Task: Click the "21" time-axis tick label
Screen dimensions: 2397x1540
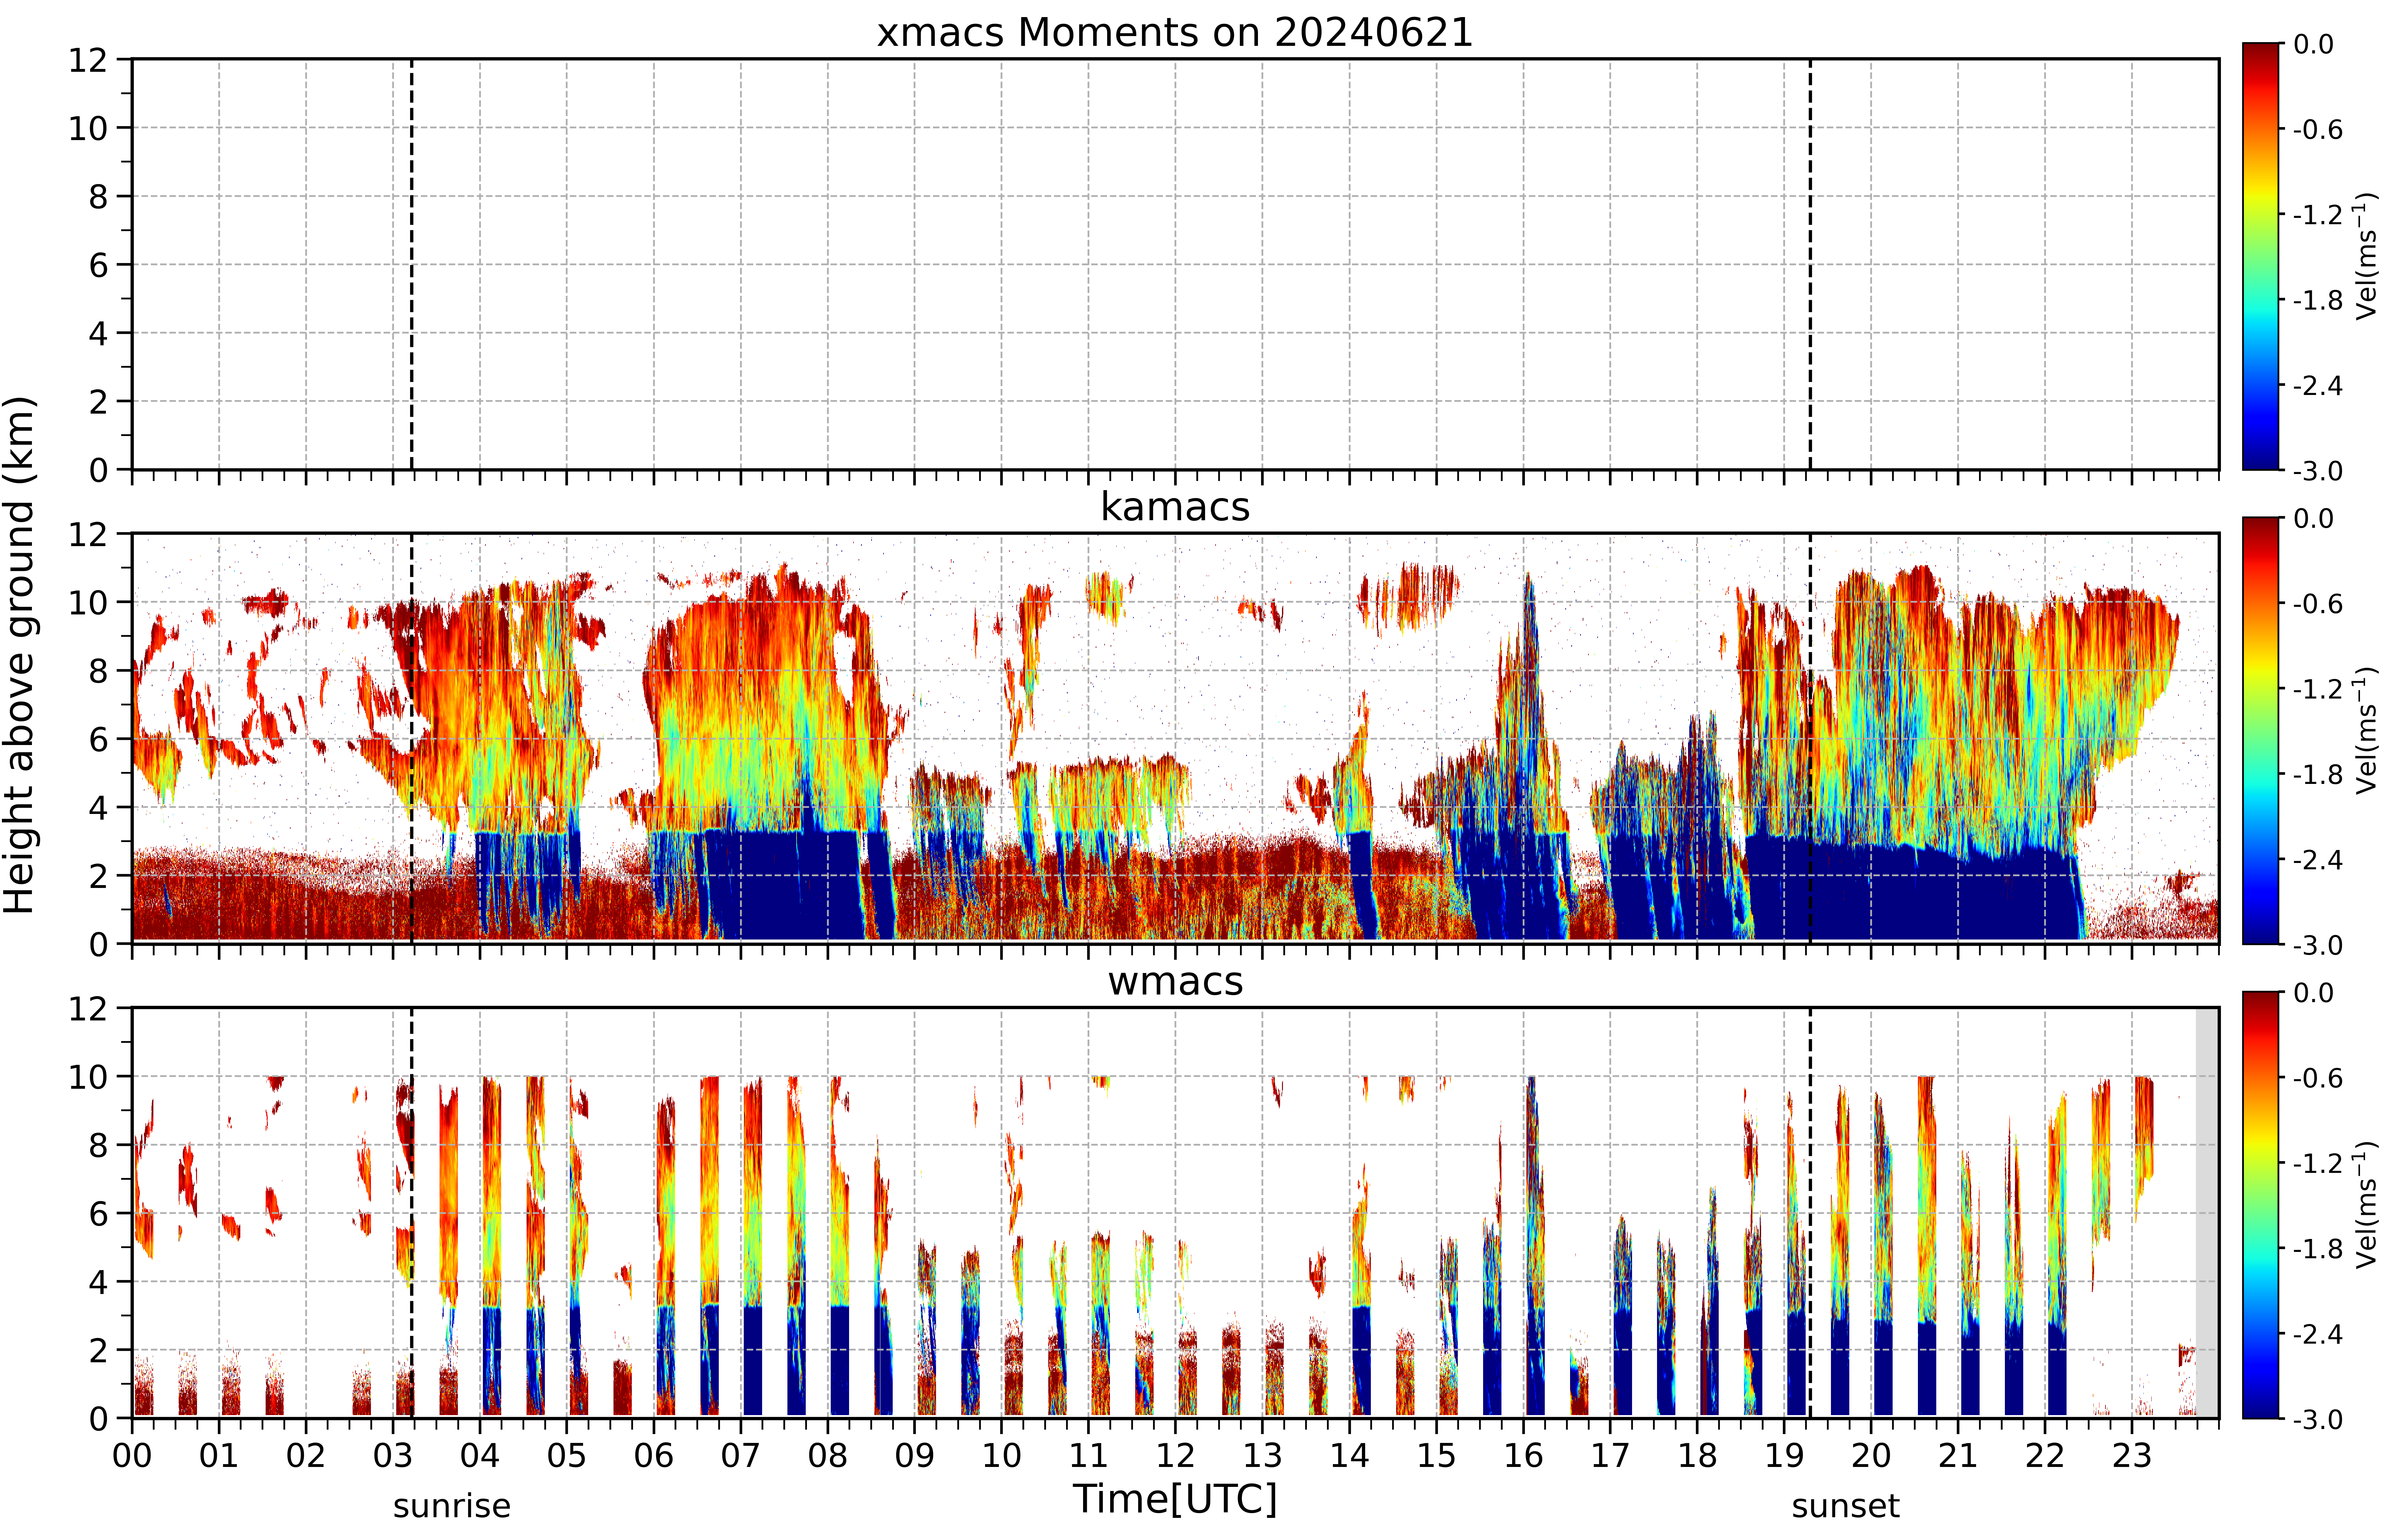Action: point(1958,1456)
